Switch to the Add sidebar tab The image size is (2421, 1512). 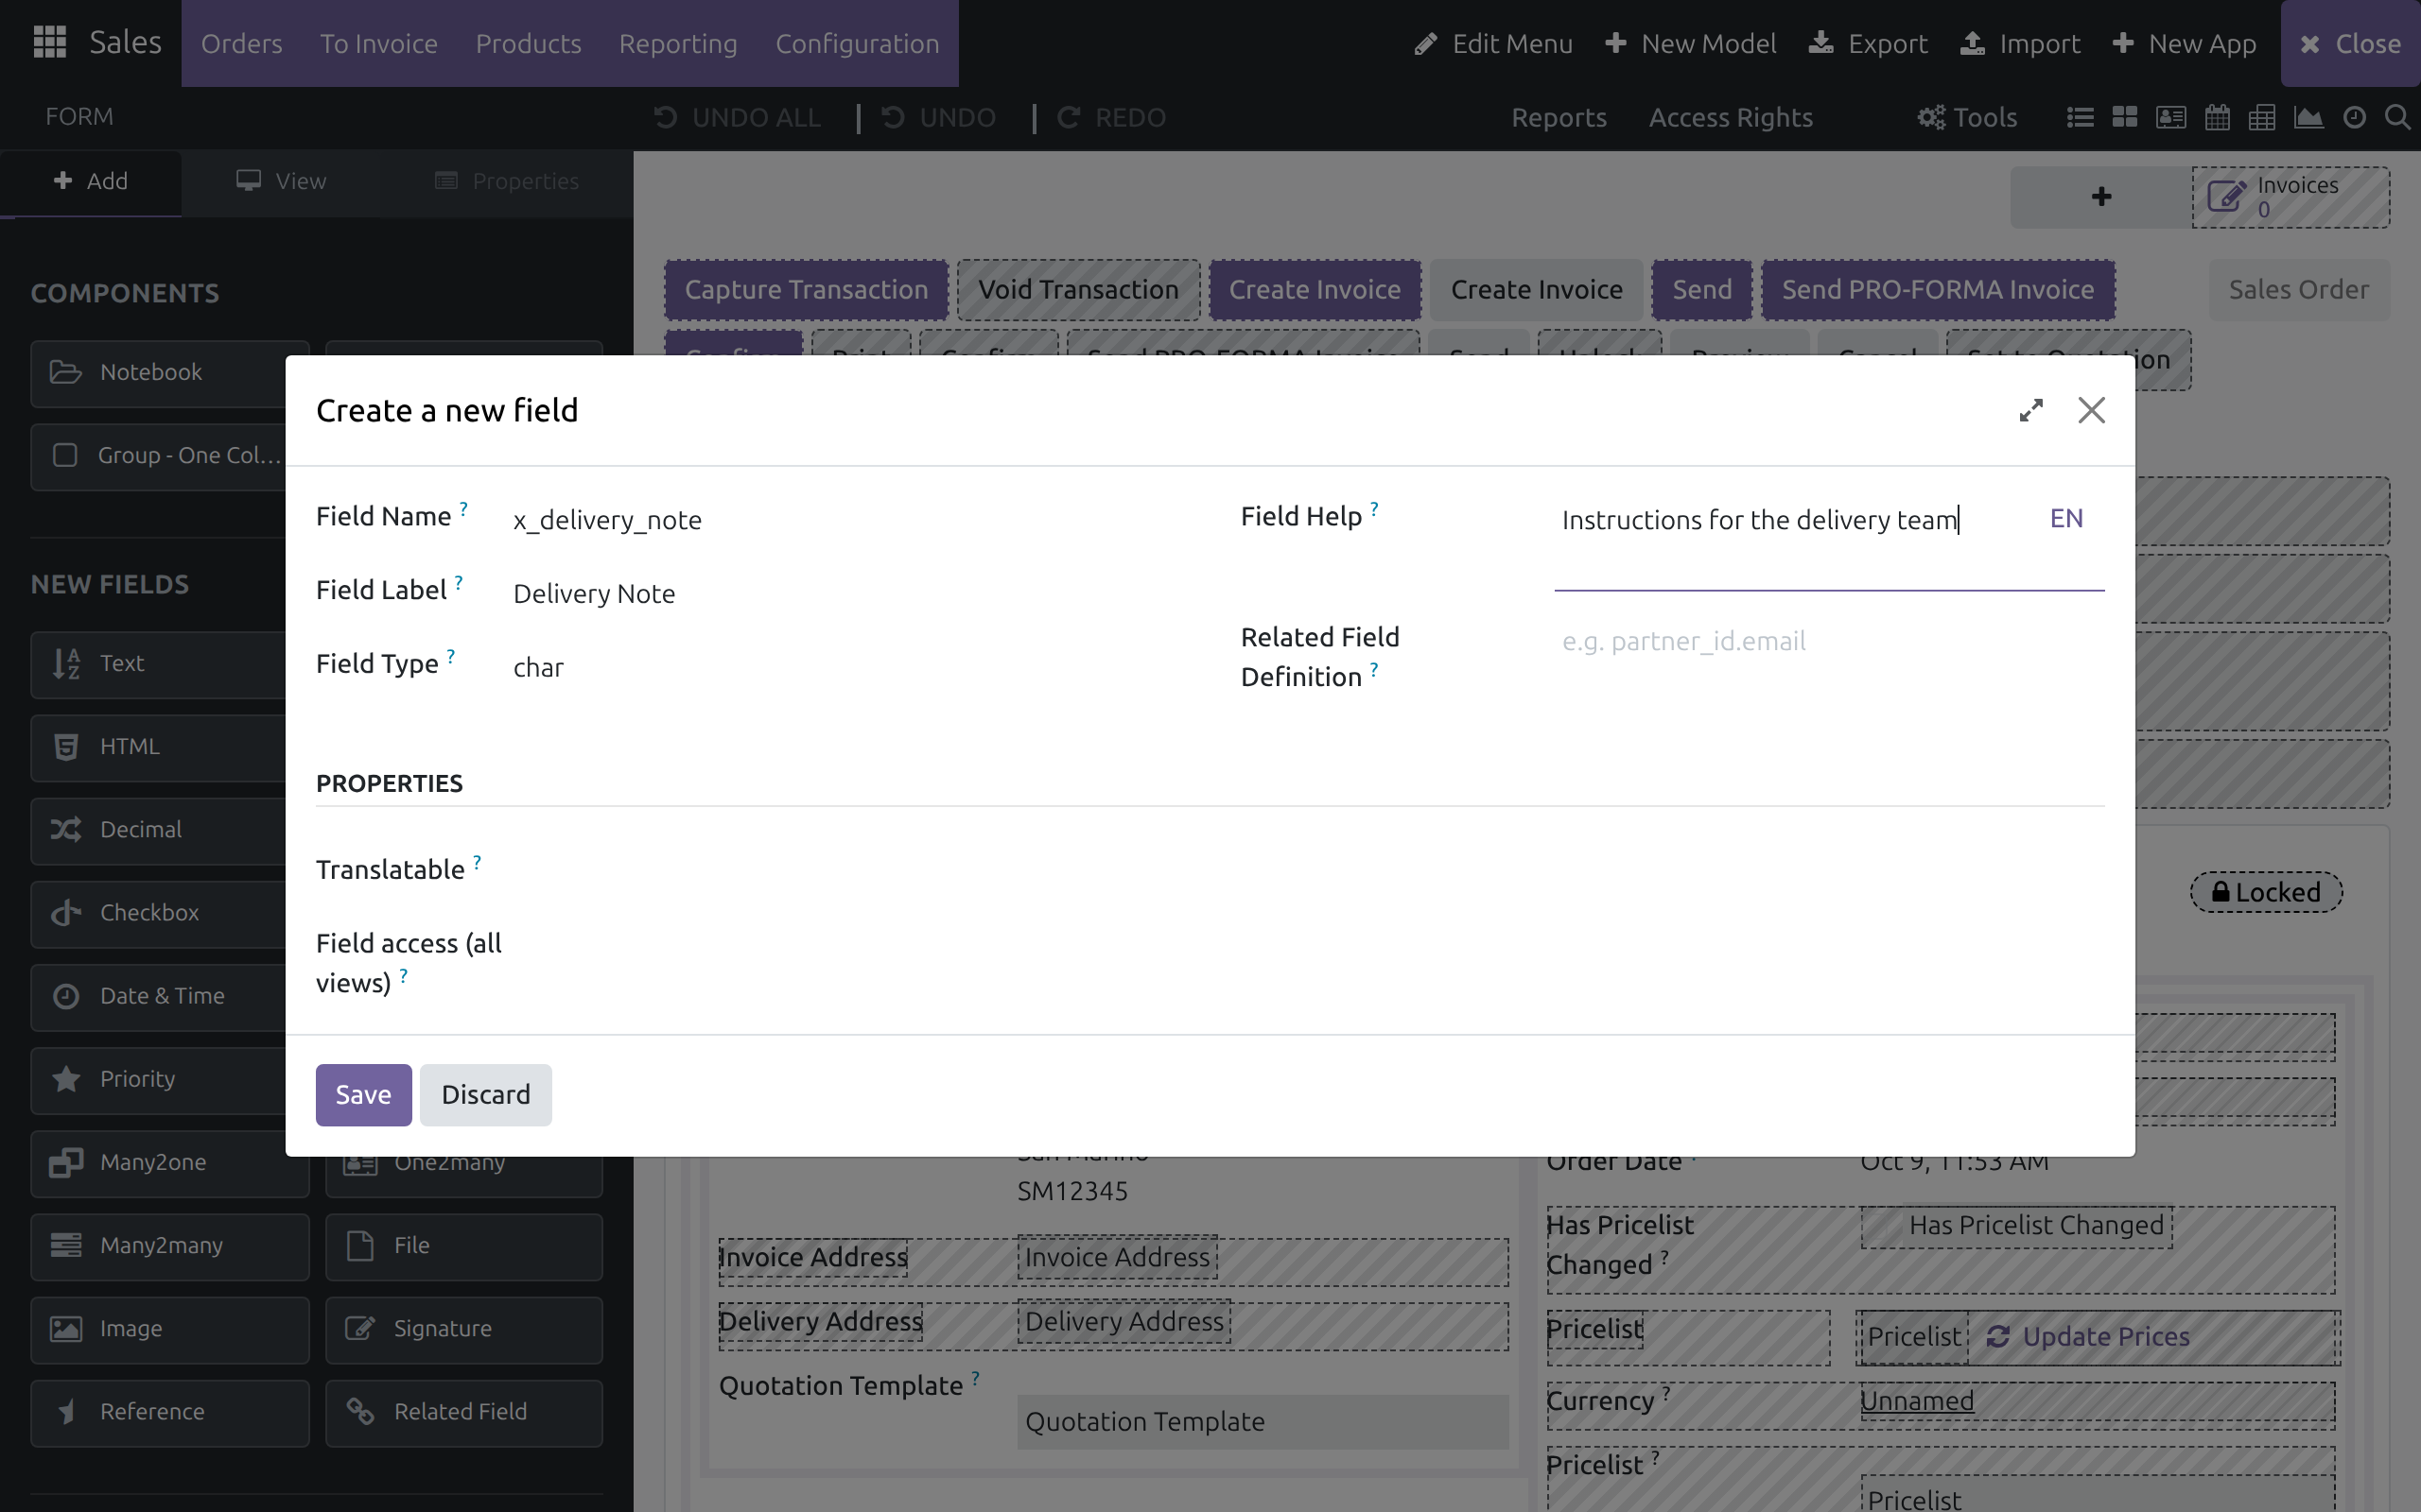tap(91, 181)
